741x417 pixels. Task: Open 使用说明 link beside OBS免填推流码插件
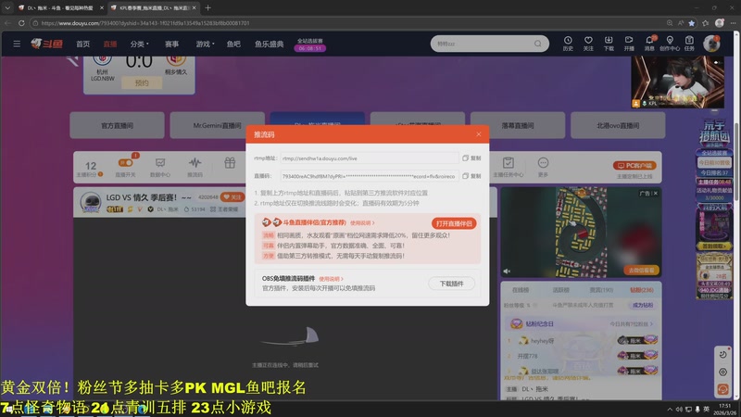tap(331, 279)
